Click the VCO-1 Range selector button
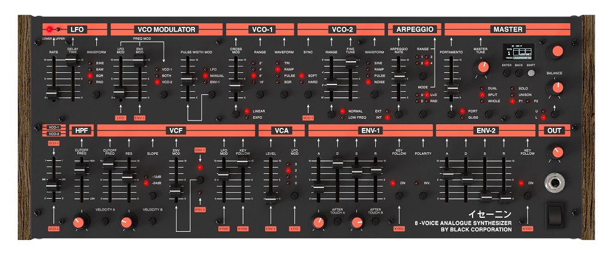This screenshot has width=613, height=257. pos(260,94)
